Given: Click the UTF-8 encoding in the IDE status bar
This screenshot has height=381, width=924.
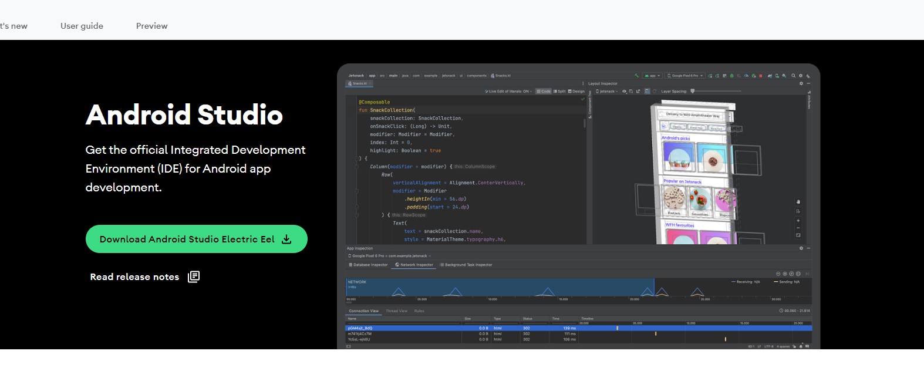Looking at the screenshot, I should pyautogui.click(x=770, y=346).
